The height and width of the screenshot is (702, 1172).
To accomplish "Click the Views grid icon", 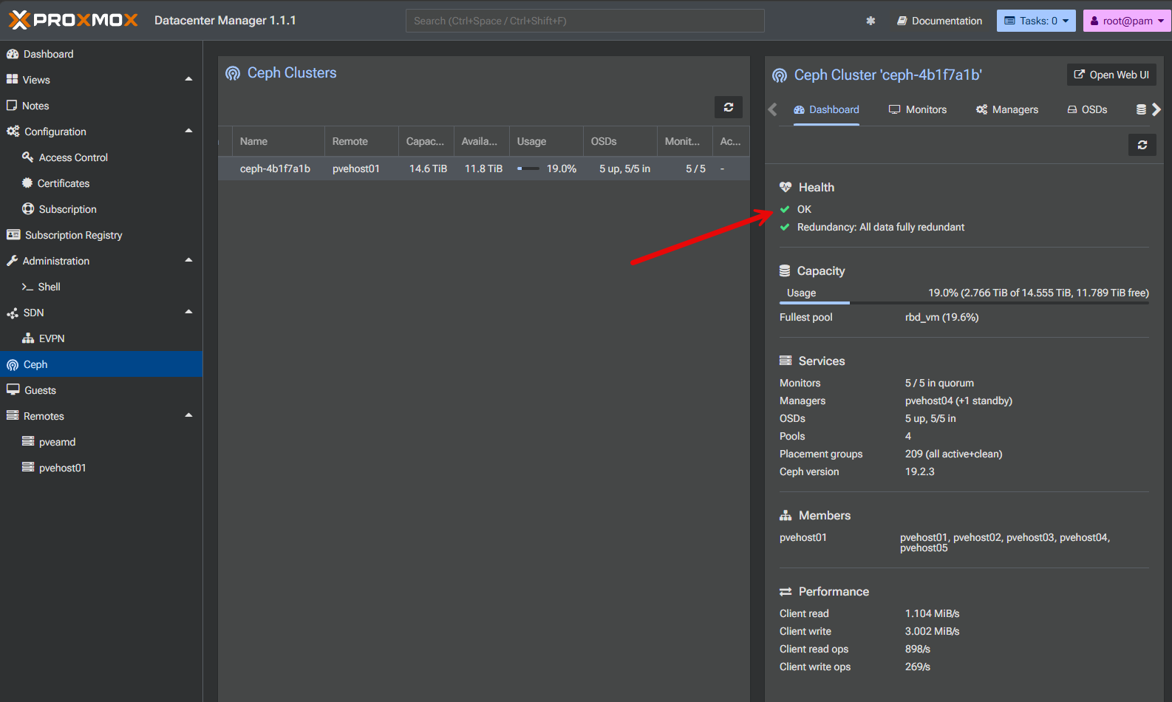I will point(12,79).
